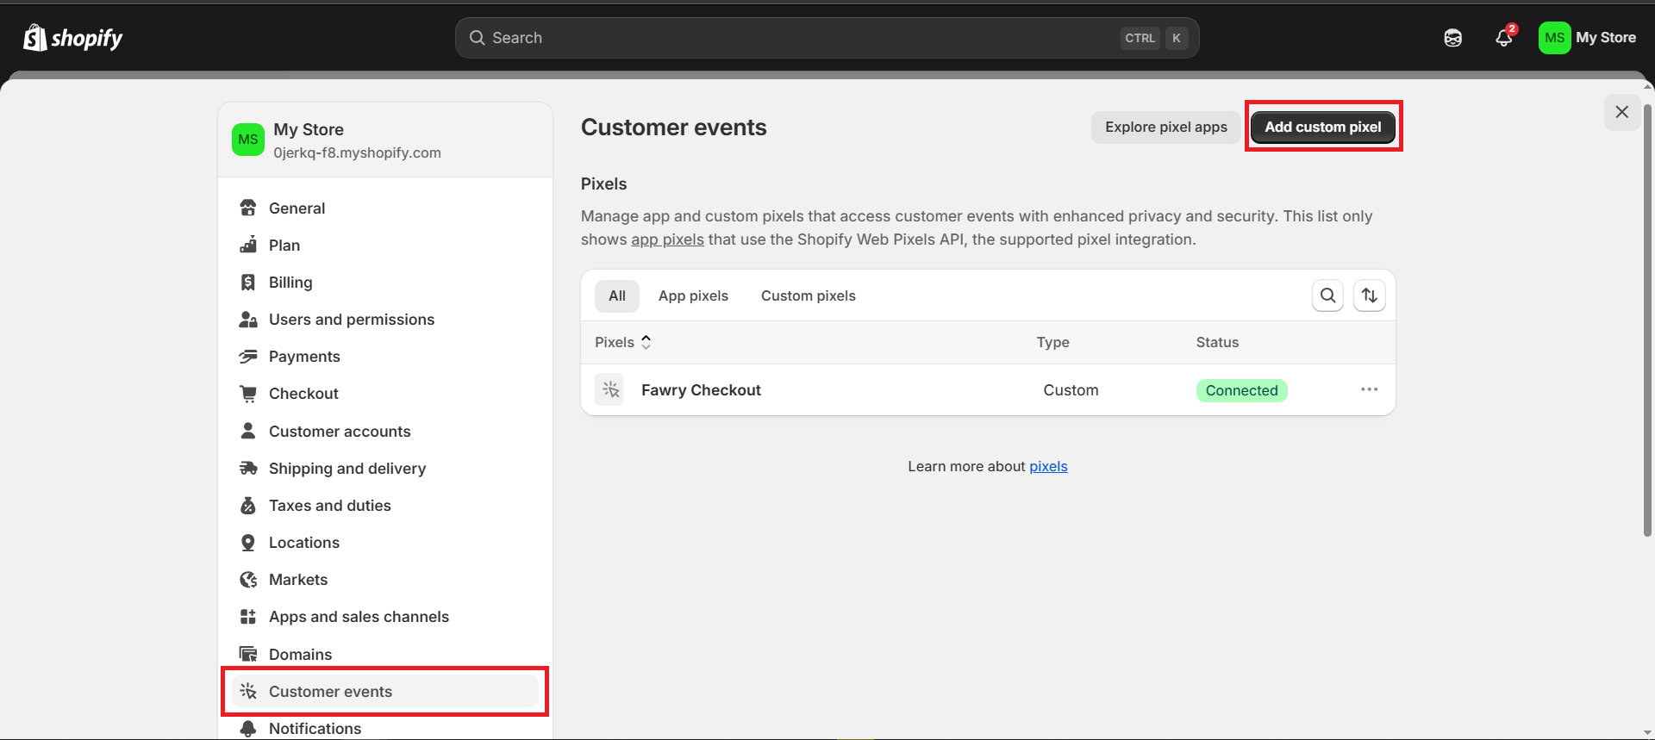
Task: Follow the Learn more pixels link
Action: tap(1048, 466)
